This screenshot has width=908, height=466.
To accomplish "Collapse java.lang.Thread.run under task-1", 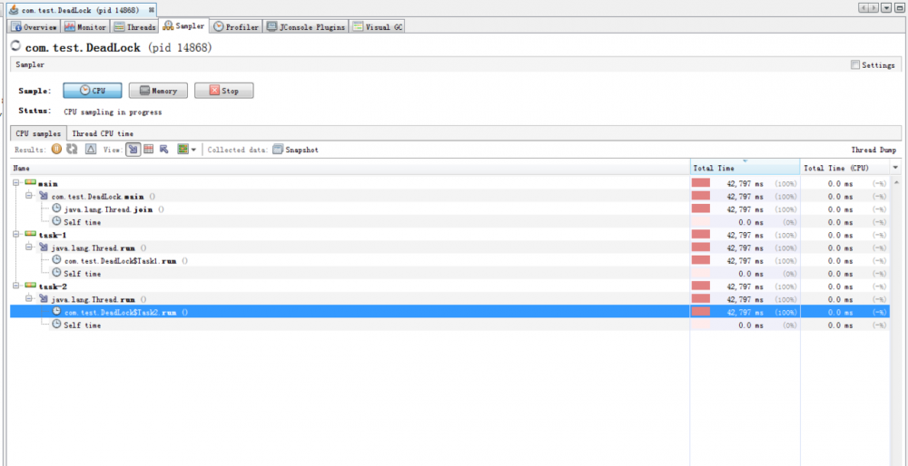I will [x=29, y=248].
